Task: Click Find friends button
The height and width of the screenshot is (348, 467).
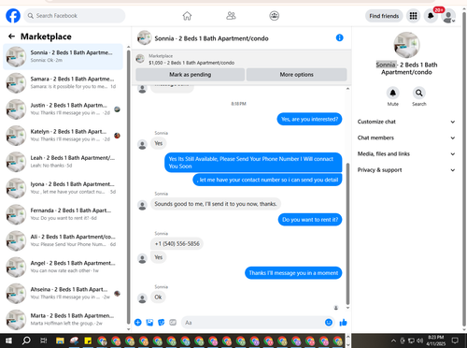Action: [384, 16]
